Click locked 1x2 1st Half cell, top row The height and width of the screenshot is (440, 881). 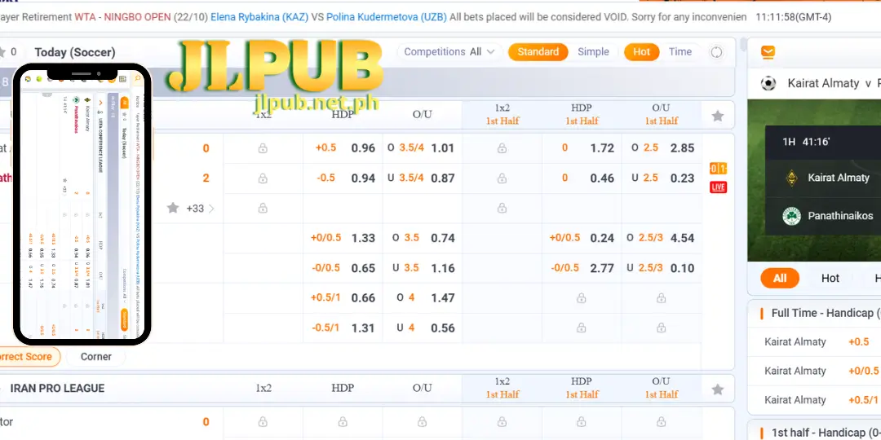pos(502,148)
